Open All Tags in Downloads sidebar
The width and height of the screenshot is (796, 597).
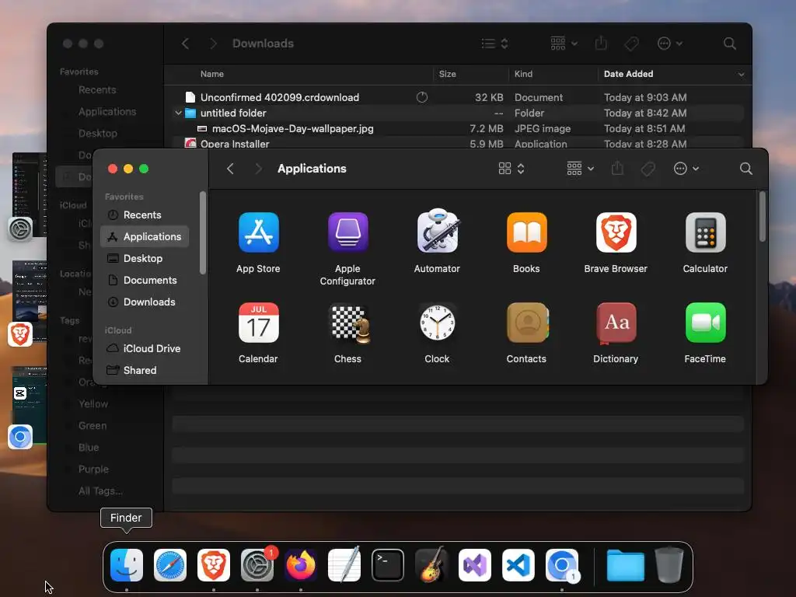(x=100, y=491)
